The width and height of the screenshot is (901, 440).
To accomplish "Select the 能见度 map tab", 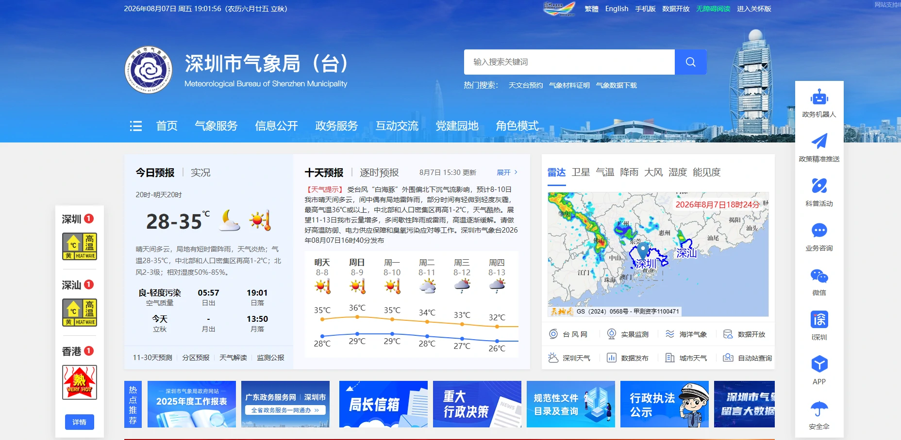I will pos(707,172).
